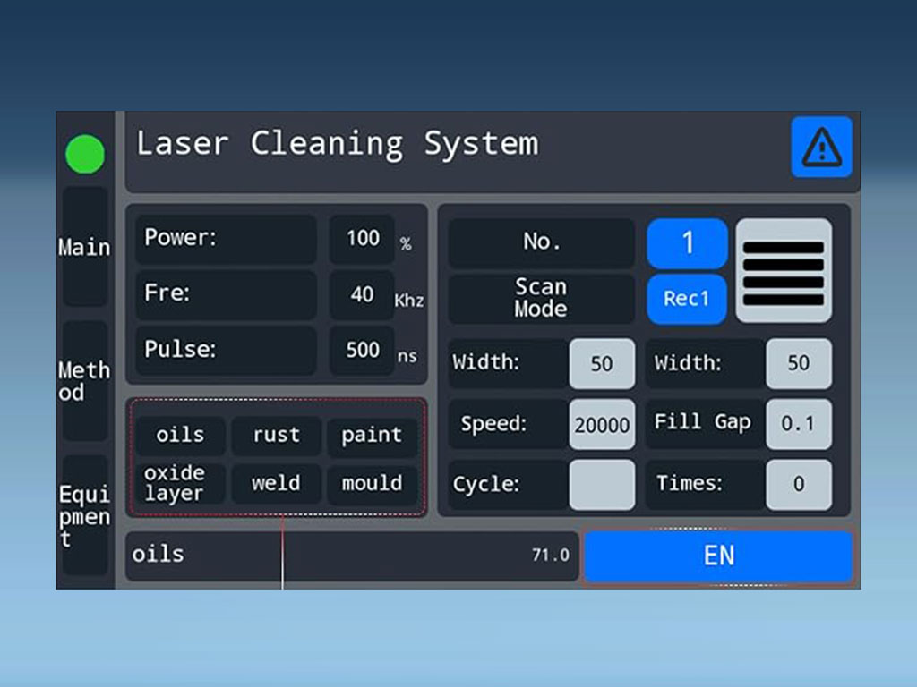Click the Pulse: label
917x687 pixels.
coord(180,350)
